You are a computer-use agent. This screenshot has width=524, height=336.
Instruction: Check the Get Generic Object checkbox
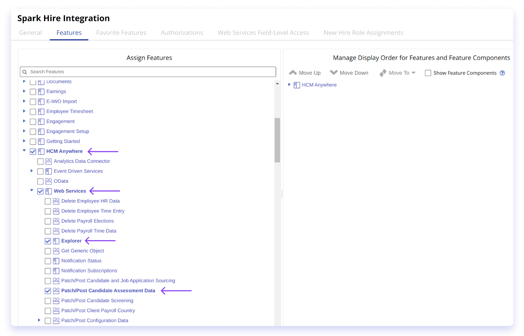click(x=48, y=251)
